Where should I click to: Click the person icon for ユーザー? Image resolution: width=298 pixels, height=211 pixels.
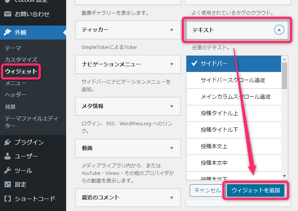(x=8, y=156)
